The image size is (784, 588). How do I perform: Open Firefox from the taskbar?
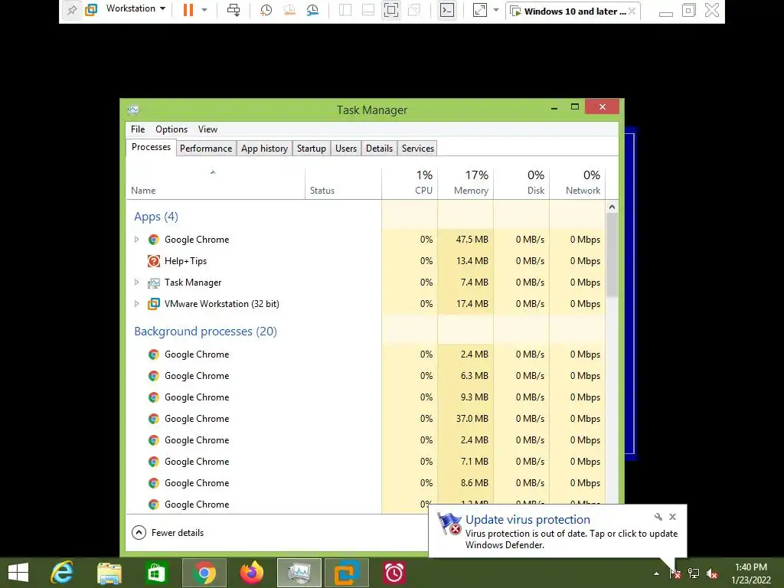(251, 573)
